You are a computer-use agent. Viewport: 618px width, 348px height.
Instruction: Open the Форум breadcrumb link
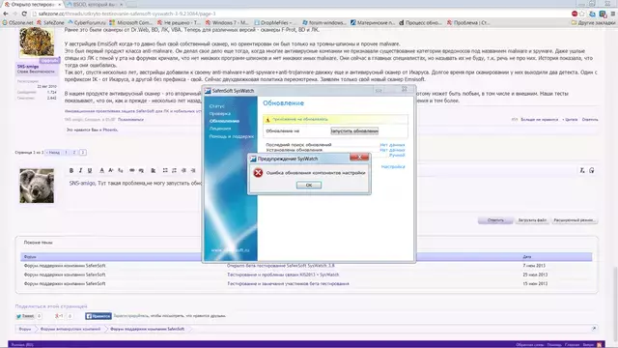point(25,329)
